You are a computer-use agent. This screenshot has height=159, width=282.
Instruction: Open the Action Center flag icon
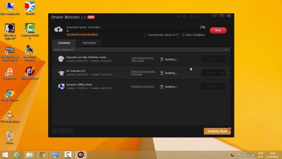[x=239, y=155]
